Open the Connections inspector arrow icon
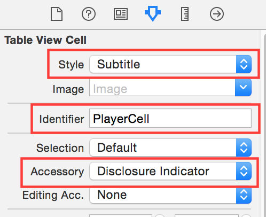 pyautogui.click(x=217, y=14)
